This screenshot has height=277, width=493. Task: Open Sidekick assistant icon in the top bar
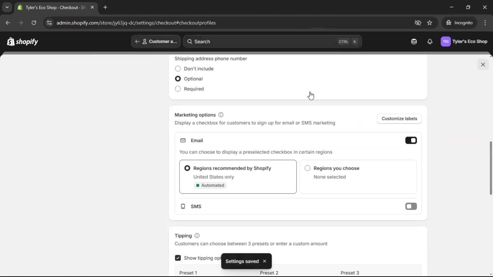click(x=414, y=41)
